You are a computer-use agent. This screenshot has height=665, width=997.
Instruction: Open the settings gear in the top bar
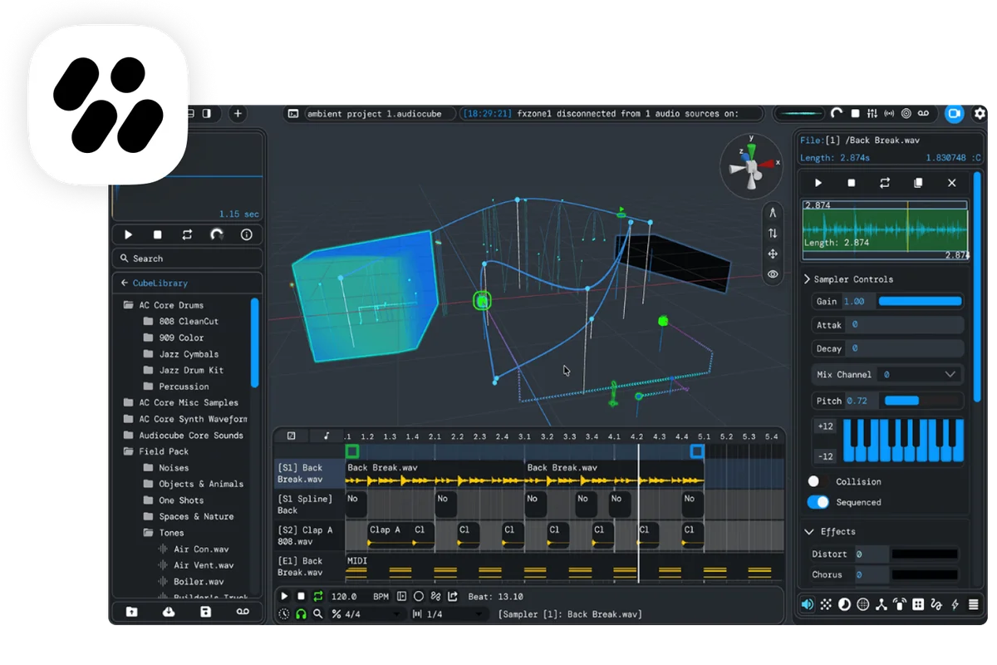[980, 114]
